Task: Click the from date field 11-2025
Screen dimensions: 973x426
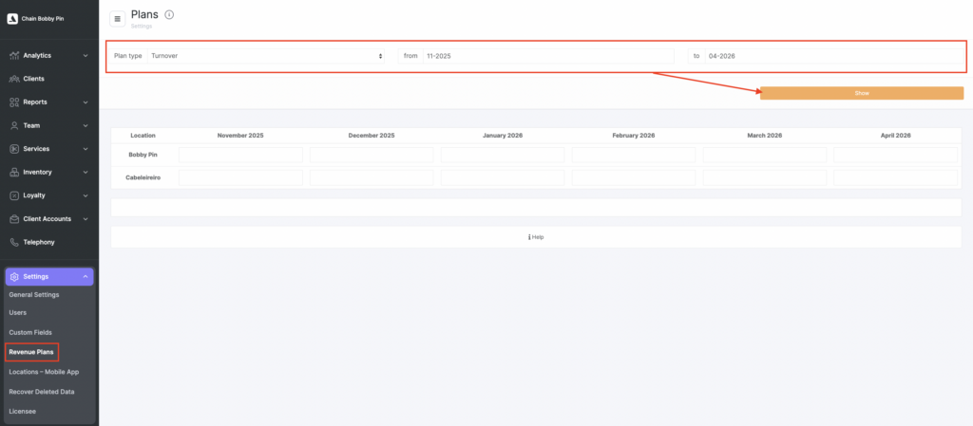Action: click(548, 56)
